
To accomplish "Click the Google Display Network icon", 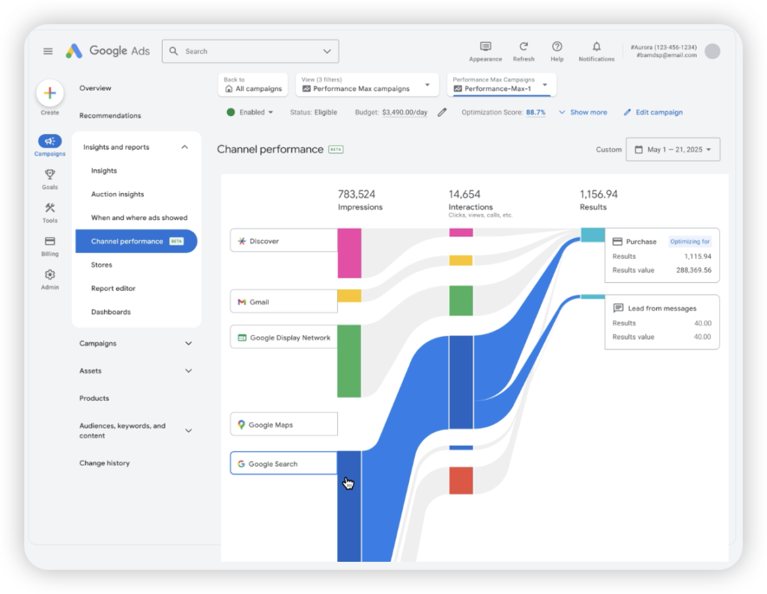I will point(242,337).
